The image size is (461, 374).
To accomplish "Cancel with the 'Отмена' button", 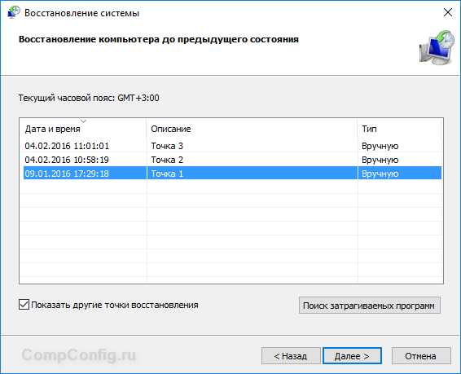I will (x=421, y=356).
